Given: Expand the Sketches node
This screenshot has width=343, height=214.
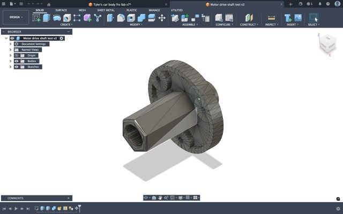Looking at the screenshot, I should click(x=11, y=67).
